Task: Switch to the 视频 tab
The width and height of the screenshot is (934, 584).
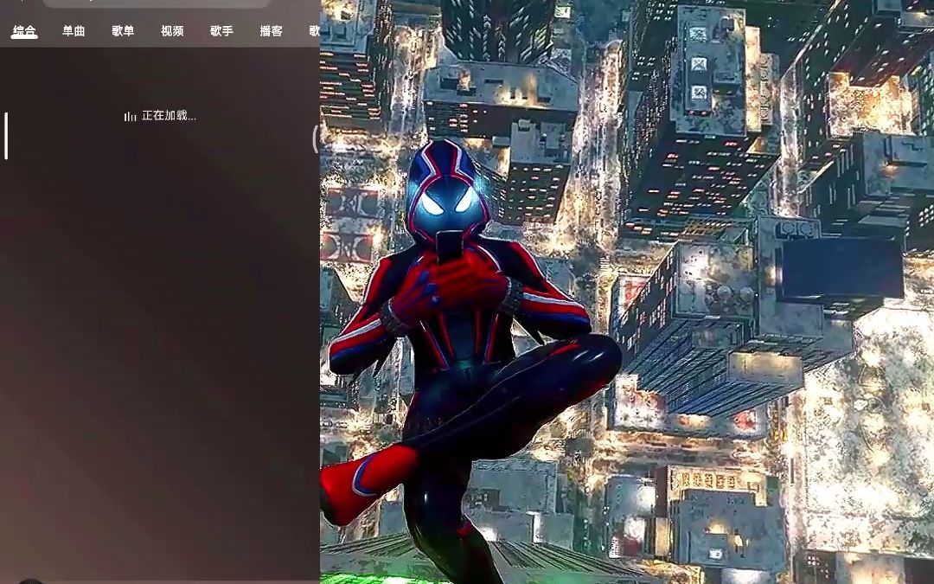Action: pyautogui.click(x=172, y=31)
